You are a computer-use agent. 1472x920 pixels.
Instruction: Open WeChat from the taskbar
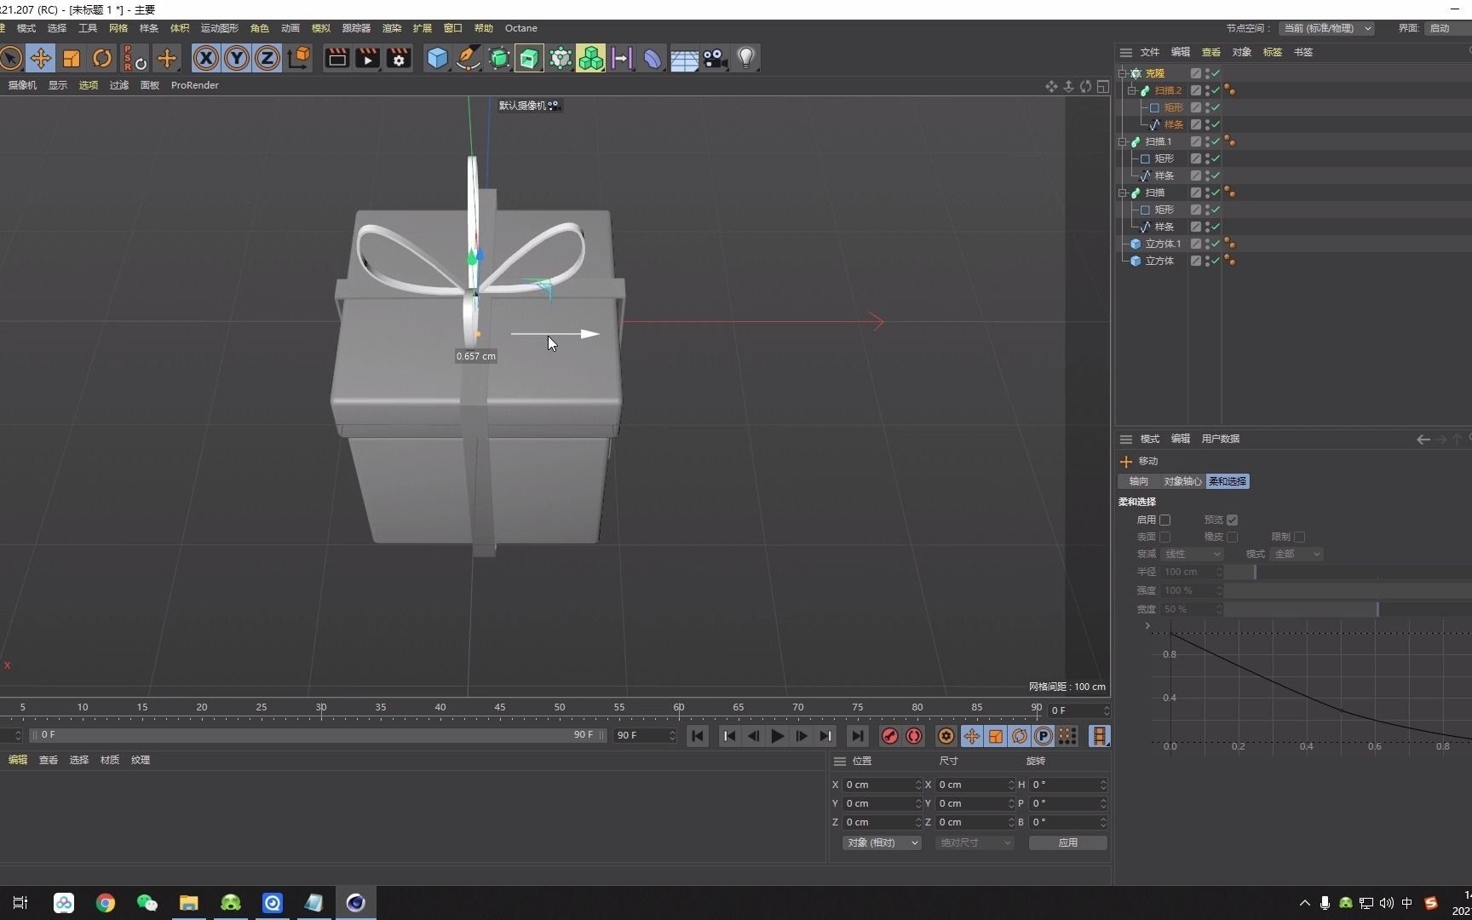(147, 903)
